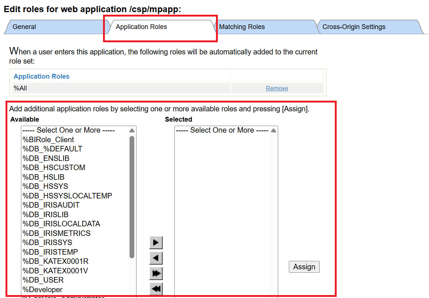This screenshot has width=429, height=298.
Task: Select the Application Roles tab
Action: coord(141,27)
